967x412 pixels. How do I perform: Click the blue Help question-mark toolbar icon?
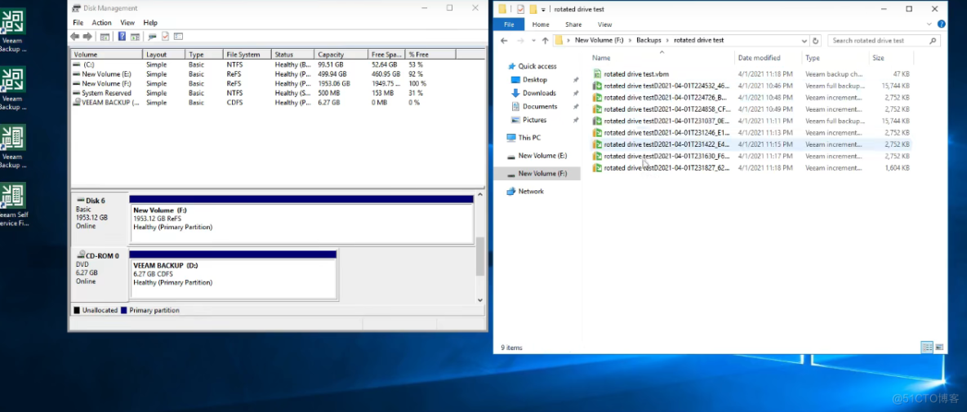123,37
